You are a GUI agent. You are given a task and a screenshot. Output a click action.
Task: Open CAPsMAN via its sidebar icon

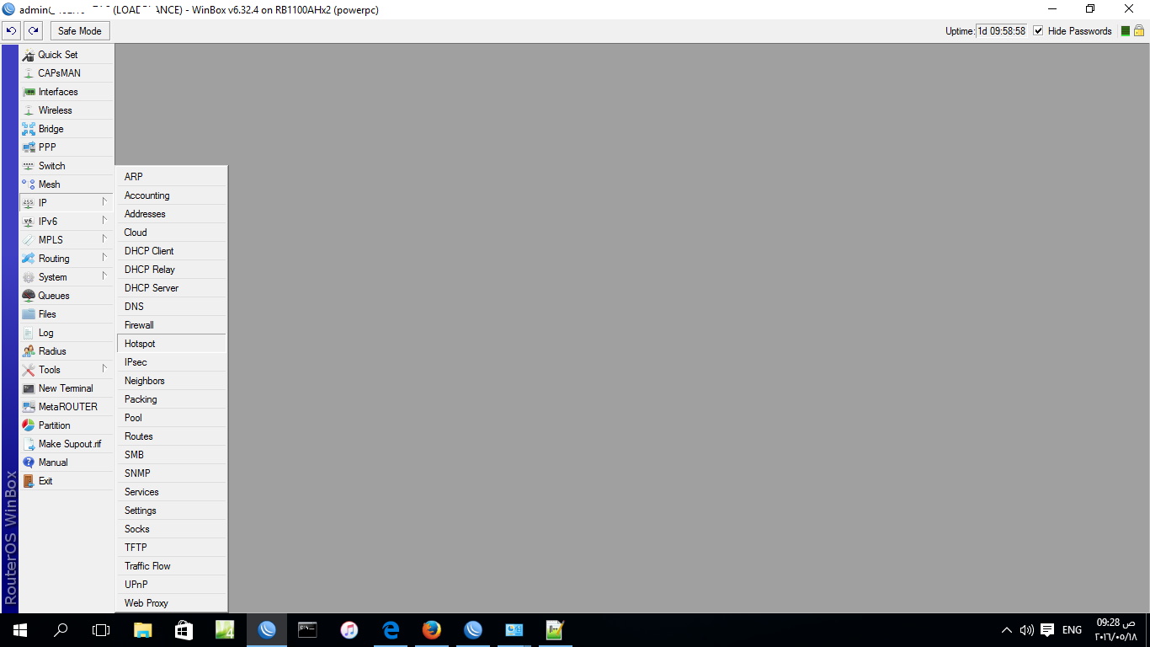click(29, 73)
